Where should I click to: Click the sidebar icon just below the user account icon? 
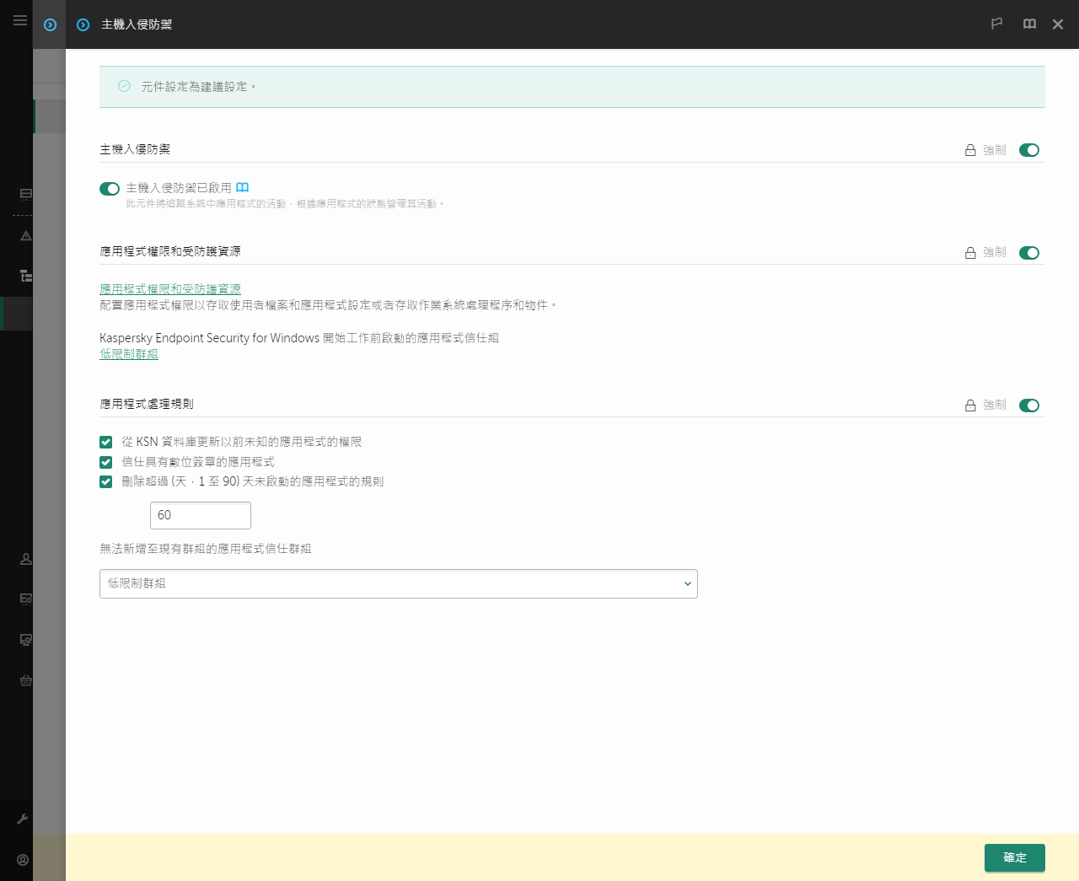click(x=26, y=599)
